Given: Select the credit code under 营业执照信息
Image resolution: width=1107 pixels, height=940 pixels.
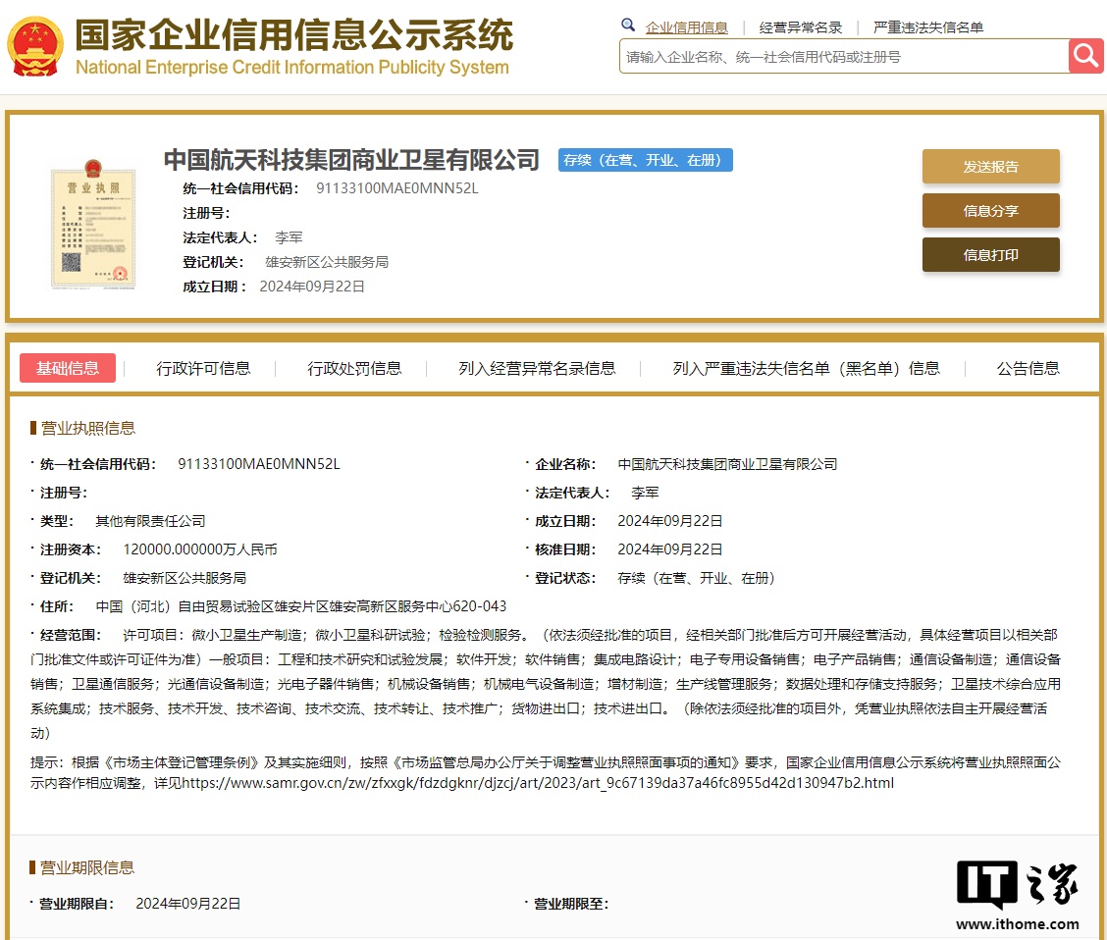Looking at the screenshot, I should (x=258, y=464).
